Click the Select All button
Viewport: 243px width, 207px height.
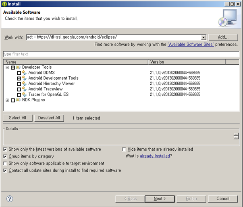17,118
